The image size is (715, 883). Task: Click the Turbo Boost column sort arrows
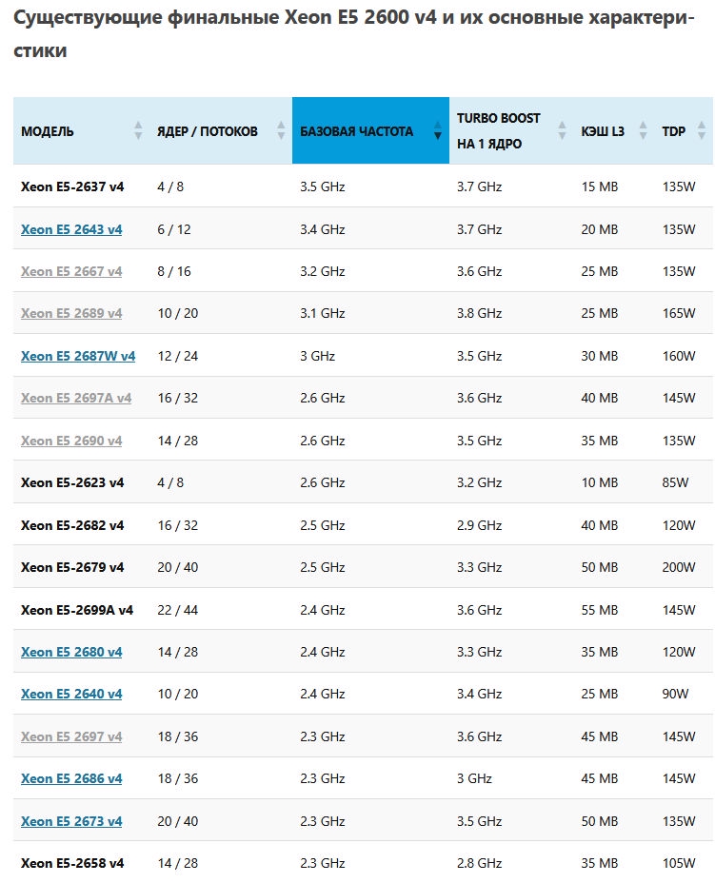click(x=561, y=131)
